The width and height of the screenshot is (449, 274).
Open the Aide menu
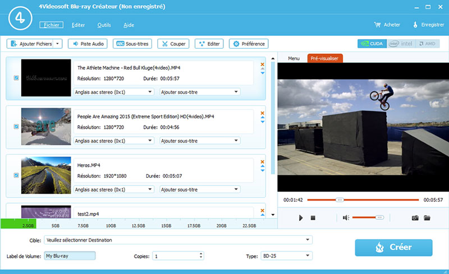tap(129, 25)
